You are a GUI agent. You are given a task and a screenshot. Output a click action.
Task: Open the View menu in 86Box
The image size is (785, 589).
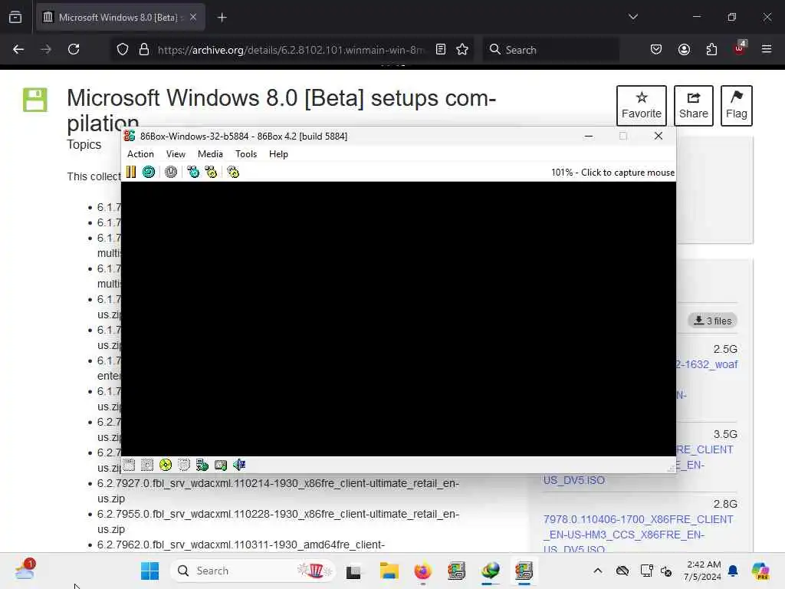[176, 153]
